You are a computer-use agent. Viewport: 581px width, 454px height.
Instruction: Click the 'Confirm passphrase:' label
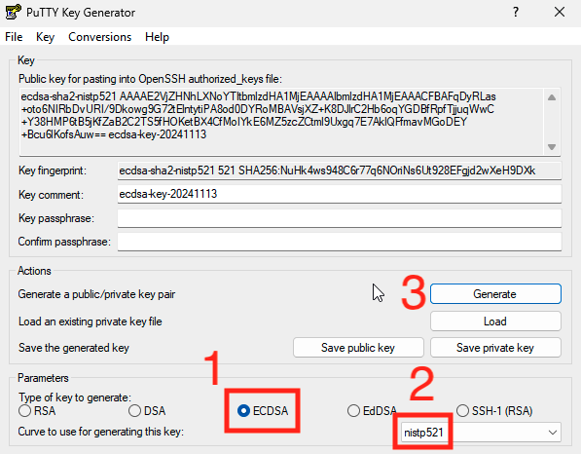click(64, 242)
